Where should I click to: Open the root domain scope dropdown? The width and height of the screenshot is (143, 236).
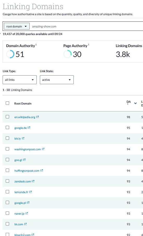(x=17, y=26)
